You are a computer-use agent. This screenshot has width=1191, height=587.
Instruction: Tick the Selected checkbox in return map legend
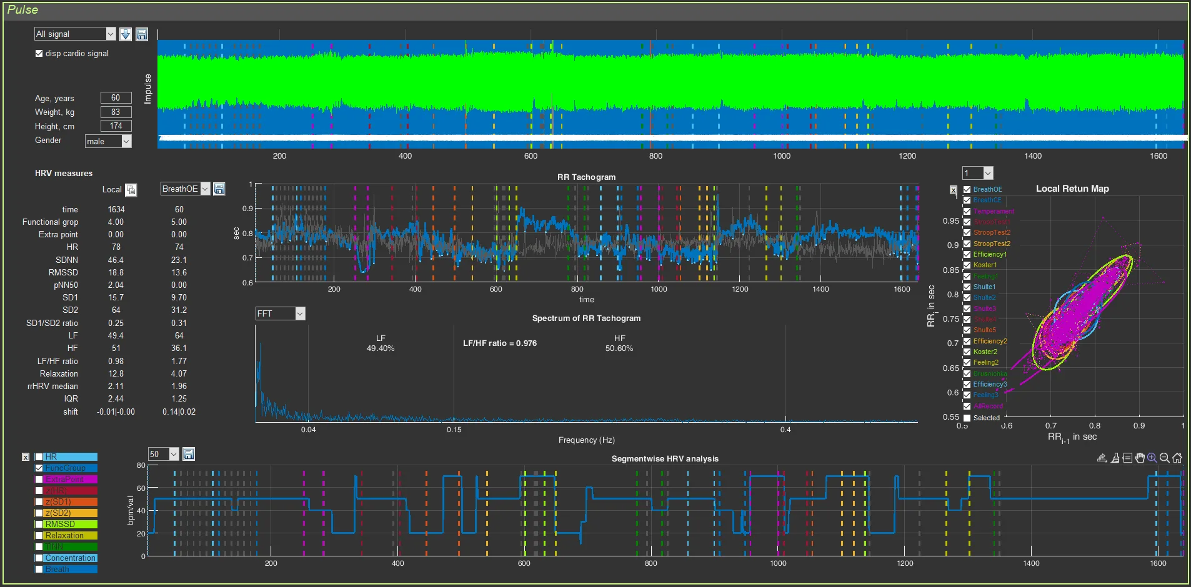[967, 418]
